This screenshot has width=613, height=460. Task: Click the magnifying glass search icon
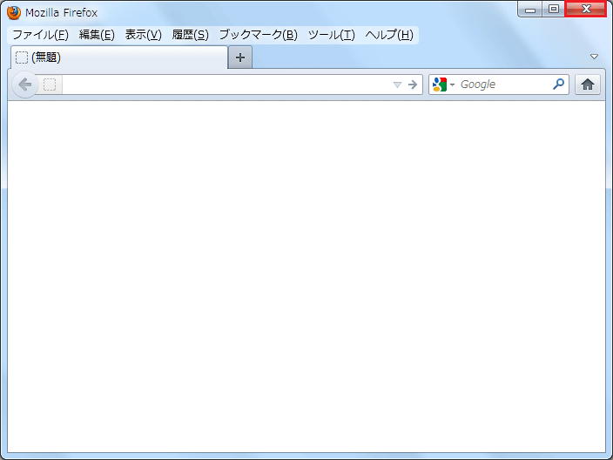558,85
